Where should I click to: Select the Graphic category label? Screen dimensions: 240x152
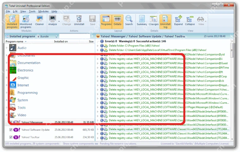click(x=23, y=78)
